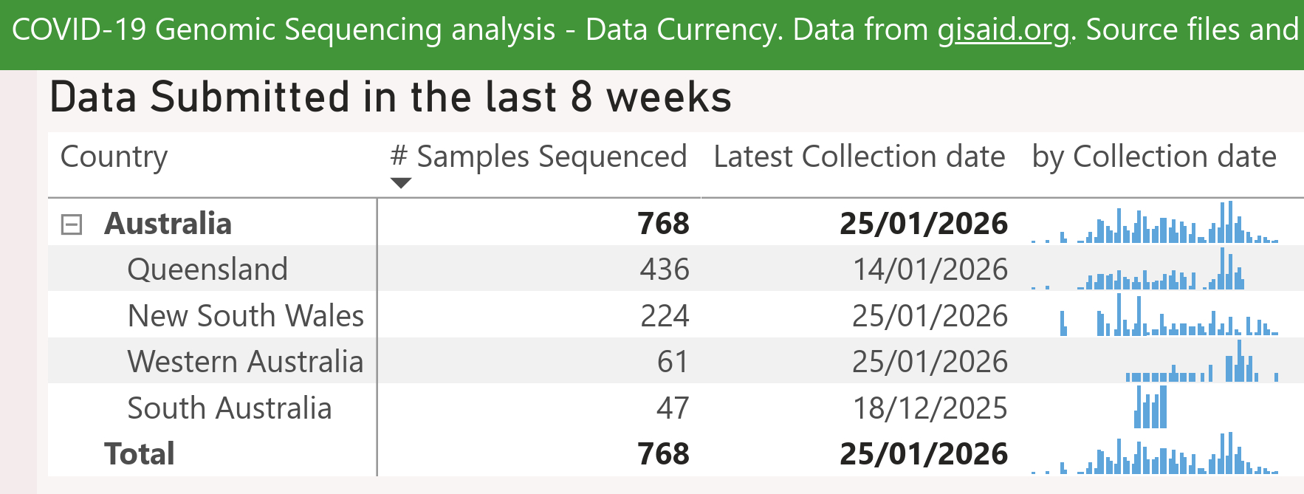Click the "by Collection date" column header
The width and height of the screenshot is (1304, 494).
coord(1153,157)
